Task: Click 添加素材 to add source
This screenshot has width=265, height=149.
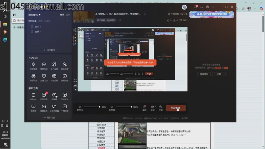Action: [49, 50]
